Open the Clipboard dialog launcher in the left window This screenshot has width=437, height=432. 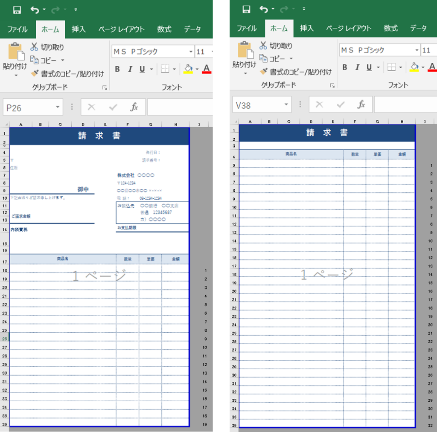[105, 88]
